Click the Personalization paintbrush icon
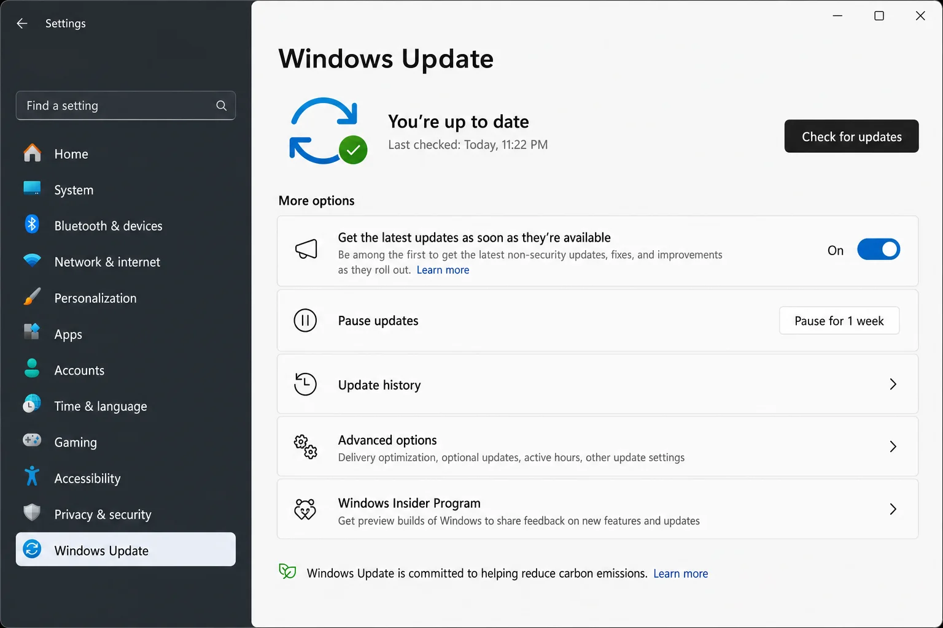This screenshot has height=628, width=943. coord(32,297)
